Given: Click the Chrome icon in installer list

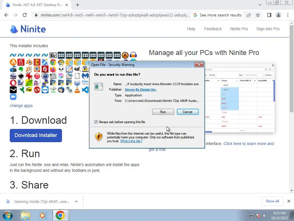Looking at the screenshot, I should click(53, 62).
